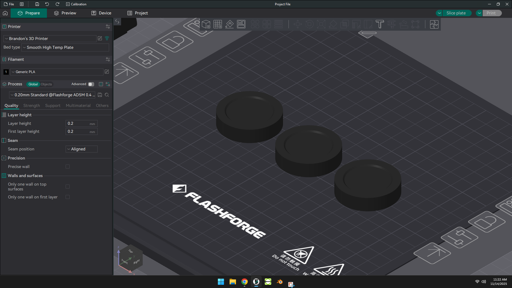Viewport: 512px width, 288px height.
Task: Select the Text shape tool
Action: click(x=380, y=24)
